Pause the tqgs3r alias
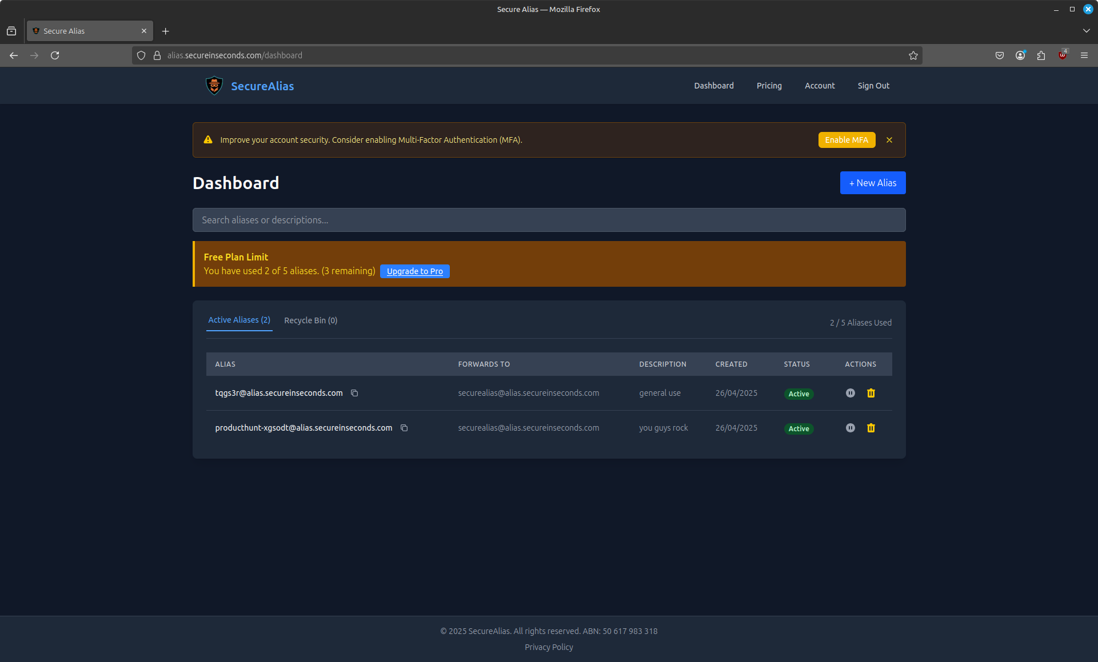The image size is (1098, 662). pos(850,393)
